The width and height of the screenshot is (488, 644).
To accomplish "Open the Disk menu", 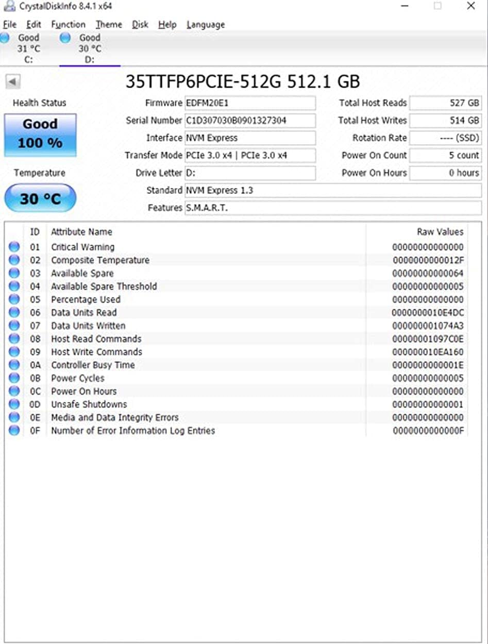I will (x=140, y=24).
